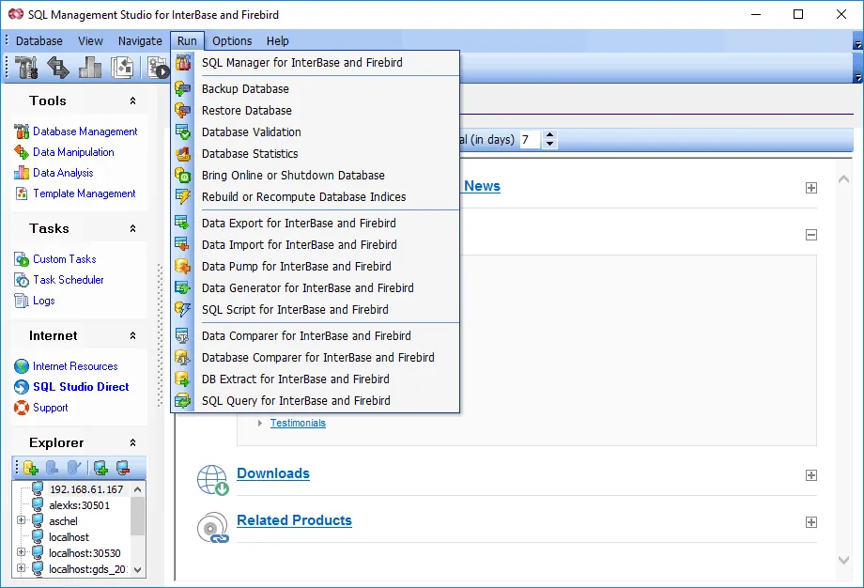Click the Database Validation checkmark icon
Screen dimensions: 864x588
pos(182,132)
